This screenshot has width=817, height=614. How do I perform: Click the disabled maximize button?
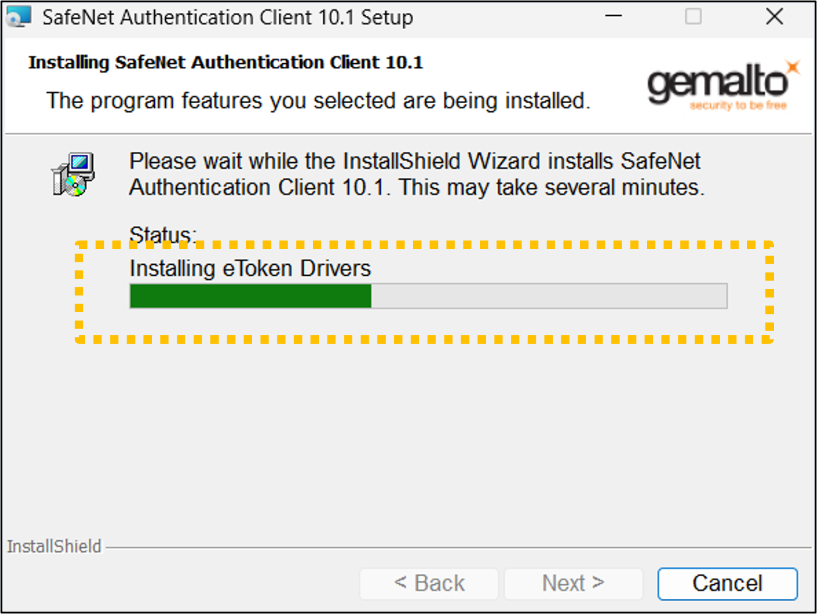pos(693,16)
